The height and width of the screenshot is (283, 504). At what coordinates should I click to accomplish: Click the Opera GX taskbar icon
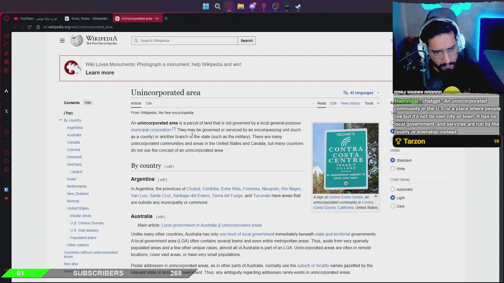coord(229,6)
